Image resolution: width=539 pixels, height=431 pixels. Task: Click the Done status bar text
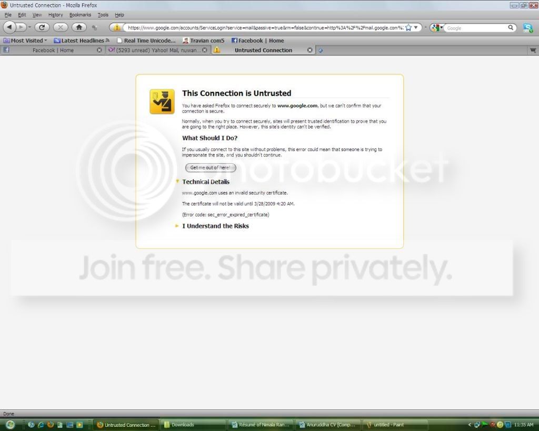point(8,414)
